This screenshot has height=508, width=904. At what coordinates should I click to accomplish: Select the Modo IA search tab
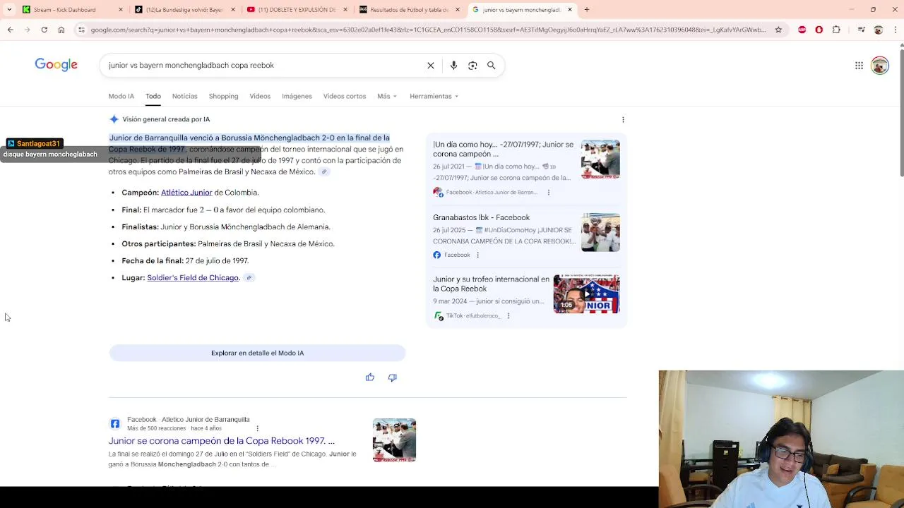[x=121, y=96]
